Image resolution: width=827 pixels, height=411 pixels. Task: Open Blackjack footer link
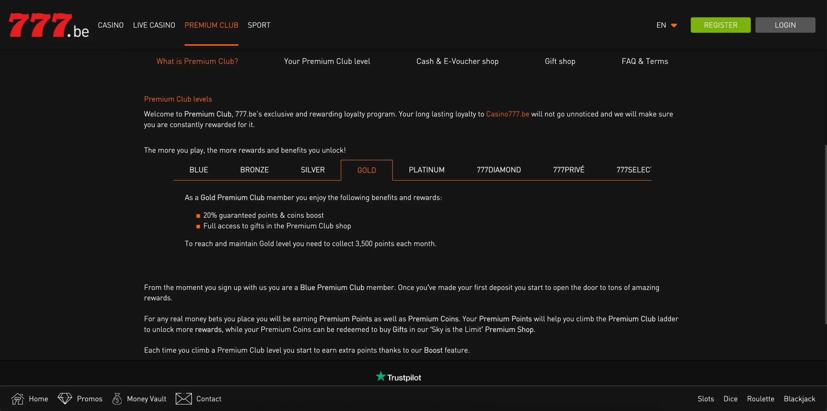[799, 399]
